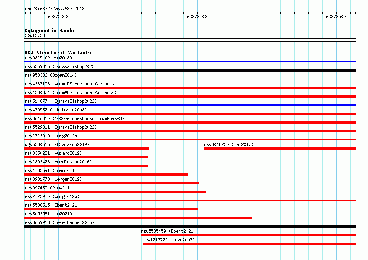Select the red bar under esv1213722 (Levy2007)
Viewport: 368px width, 260px height.
tap(250, 244)
